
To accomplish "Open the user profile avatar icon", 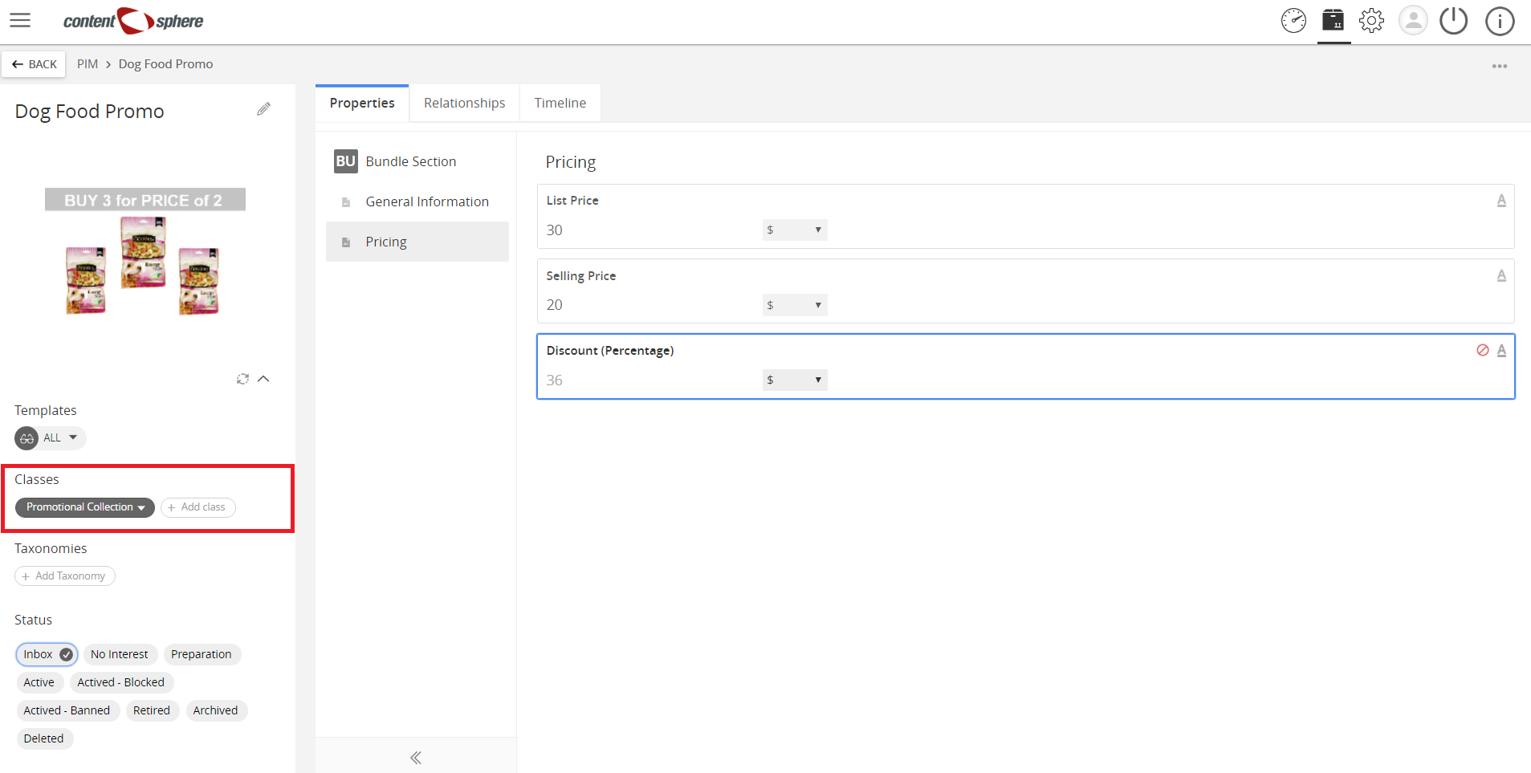I will [1413, 21].
